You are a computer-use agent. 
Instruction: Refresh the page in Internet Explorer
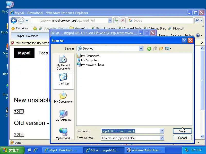coord(116,20)
